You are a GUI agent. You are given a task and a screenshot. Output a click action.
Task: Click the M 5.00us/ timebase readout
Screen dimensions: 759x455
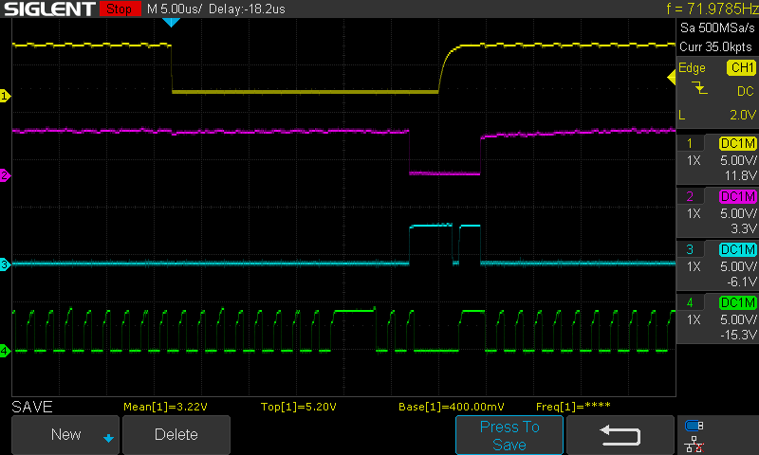coord(175,9)
